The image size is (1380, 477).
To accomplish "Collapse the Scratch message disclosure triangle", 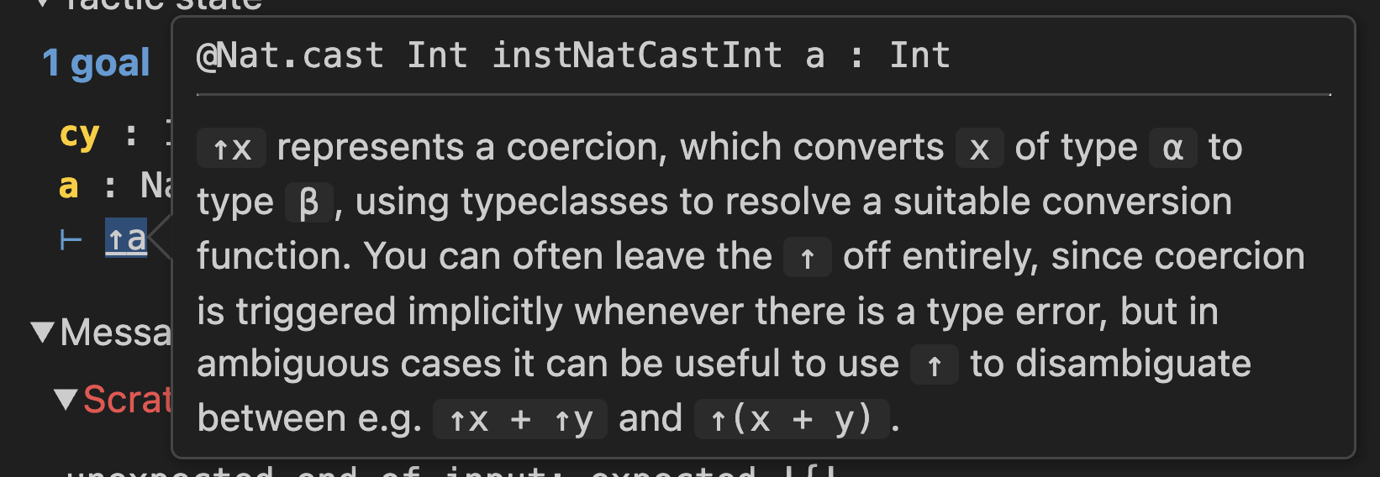I will coord(66,400).
